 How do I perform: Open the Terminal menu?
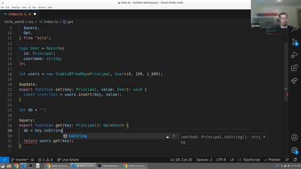[42, 8]
